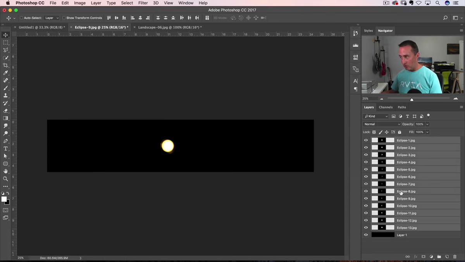The height and width of the screenshot is (262, 465).
Task: Select the Pen tool
Action: (x=5, y=141)
